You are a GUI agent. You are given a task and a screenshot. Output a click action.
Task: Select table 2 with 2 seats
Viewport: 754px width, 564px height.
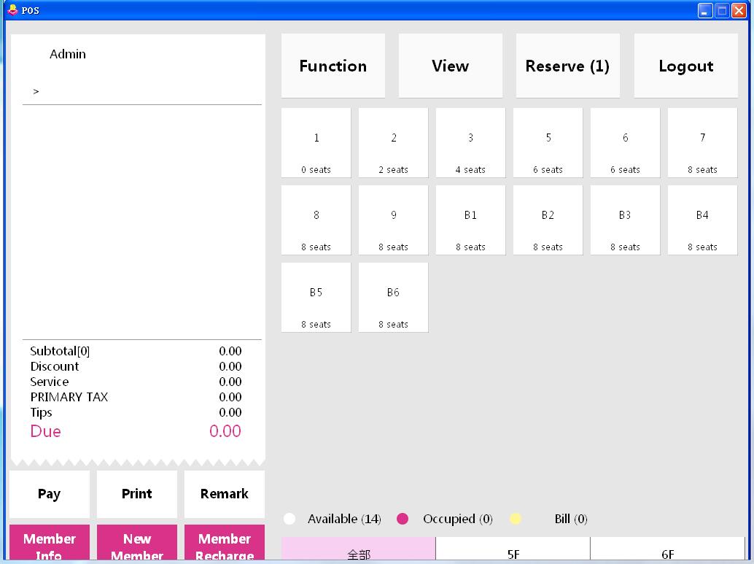[393, 143]
